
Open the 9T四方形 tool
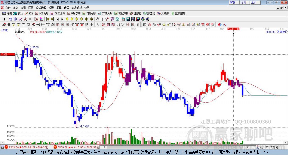click(x=105, y=14)
